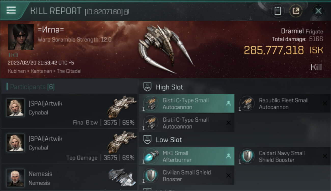
Task: Click the Civilian Small Shield Booster icon
Action: coord(150,175)
